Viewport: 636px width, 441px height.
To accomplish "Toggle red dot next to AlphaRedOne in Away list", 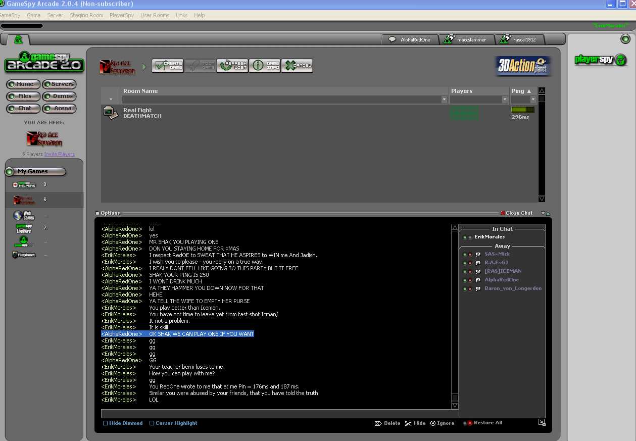I will 470,280.
